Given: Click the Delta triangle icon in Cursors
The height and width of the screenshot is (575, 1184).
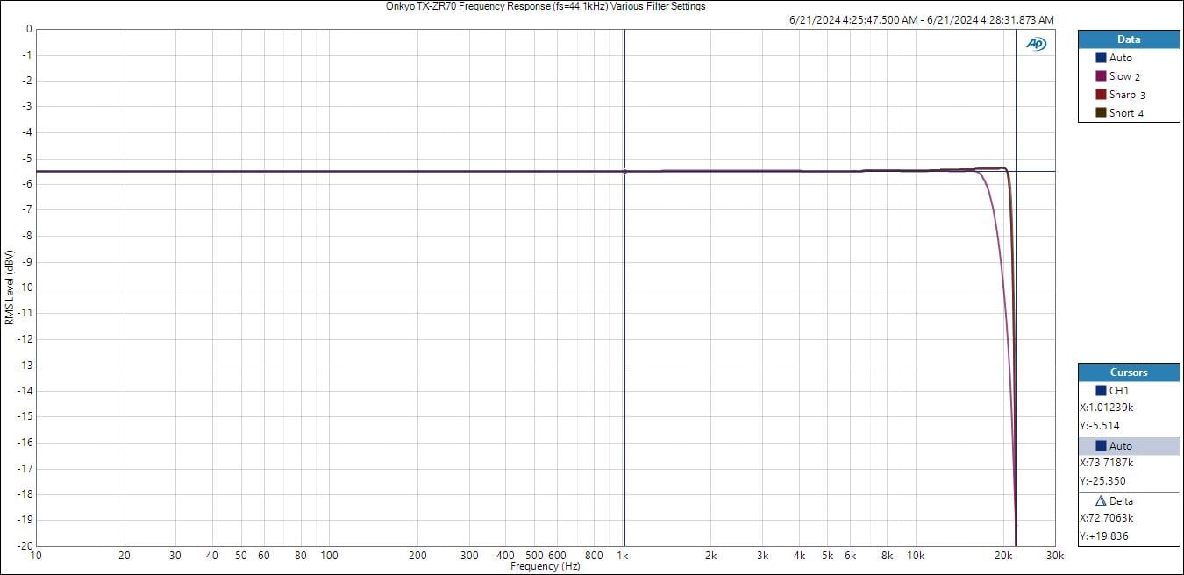Looking at the screenshot, I should click(x=1102, y=501).
